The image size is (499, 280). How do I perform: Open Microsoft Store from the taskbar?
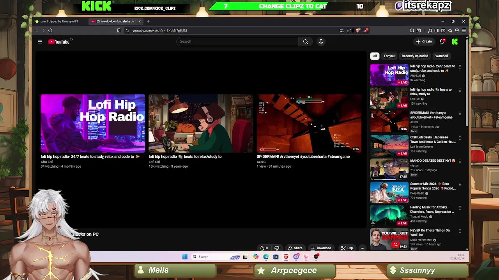point(276,257)
